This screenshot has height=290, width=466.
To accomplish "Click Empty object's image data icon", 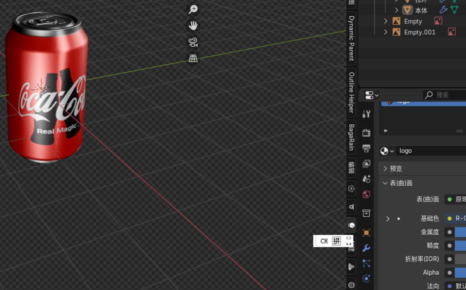I will coord(438,21).
